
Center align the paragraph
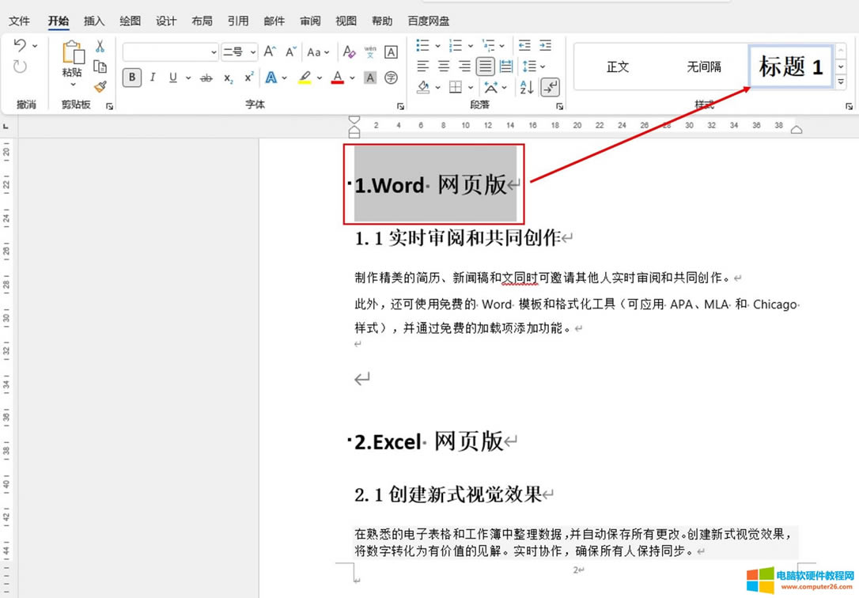tap(444, 67)
